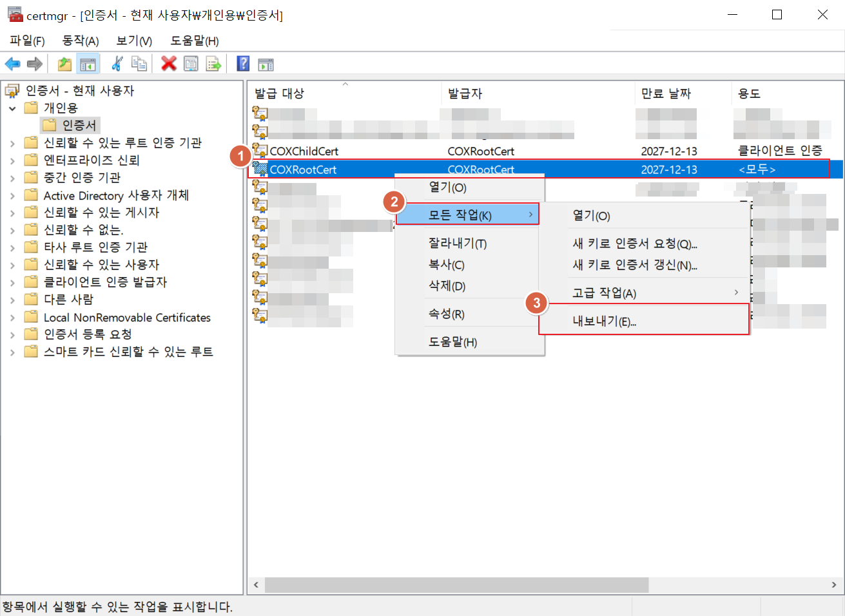Choose 새 키로 인증서 요청(Q)...
The image size is (845, 616).
tap(644, 244)
